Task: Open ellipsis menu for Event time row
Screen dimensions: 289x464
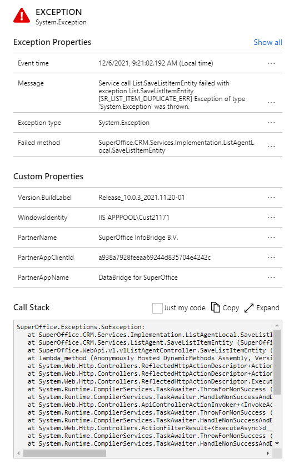Action: point(271,63)
